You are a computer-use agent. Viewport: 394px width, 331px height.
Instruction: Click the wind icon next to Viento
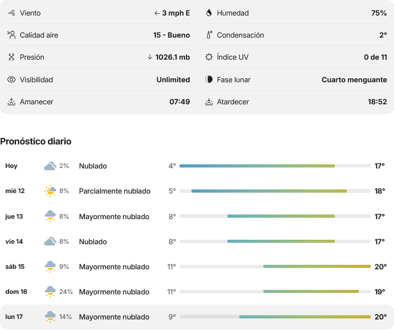coord(12,13)
